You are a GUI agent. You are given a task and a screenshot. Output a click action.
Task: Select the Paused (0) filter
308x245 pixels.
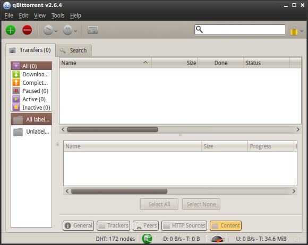[x=31, y=91]
